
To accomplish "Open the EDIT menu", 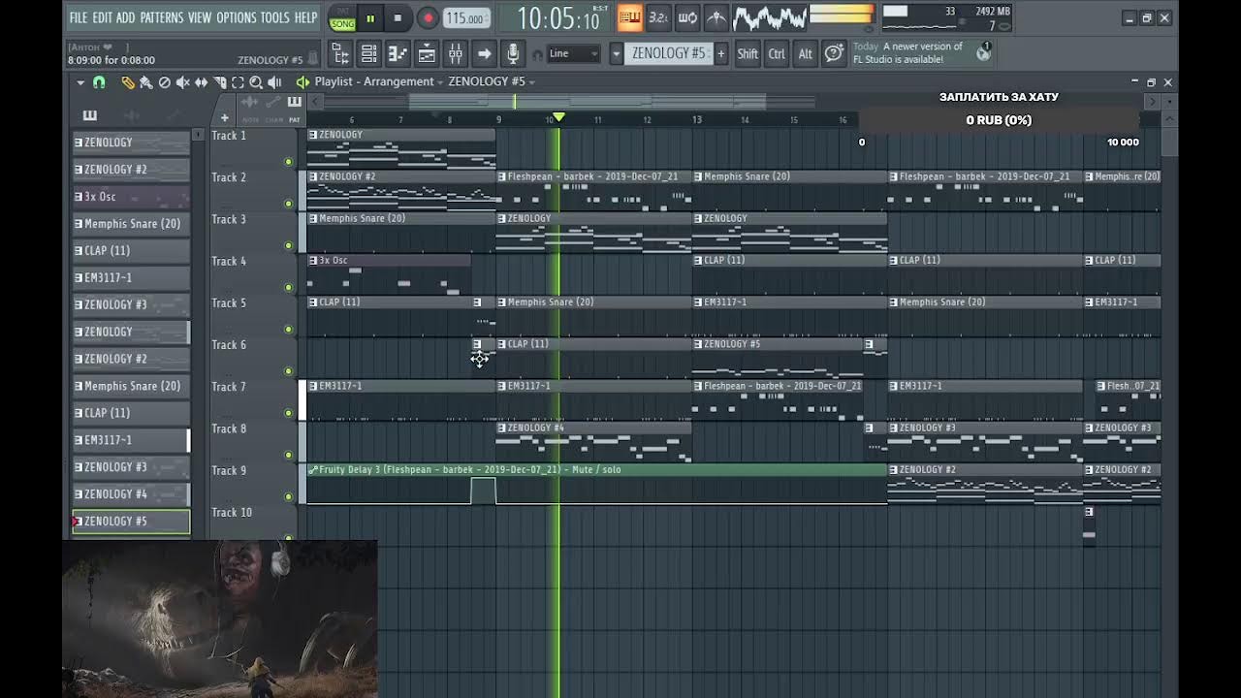I will click(102, 17).
